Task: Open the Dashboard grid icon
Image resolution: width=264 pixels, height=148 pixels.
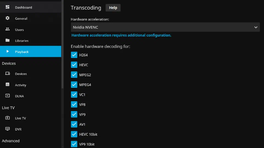Action: coord(7,7)
